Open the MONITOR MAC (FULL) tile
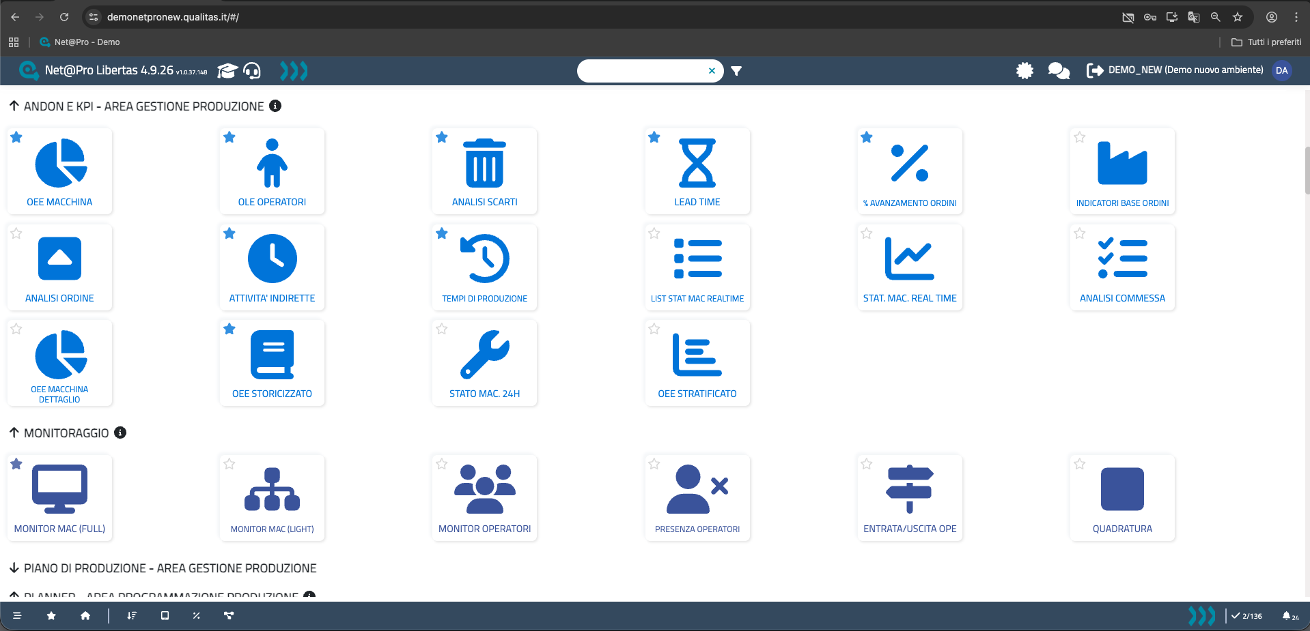Image resolution: width=1310 pixels, height=631 pixels. click(x=59, y=498)
